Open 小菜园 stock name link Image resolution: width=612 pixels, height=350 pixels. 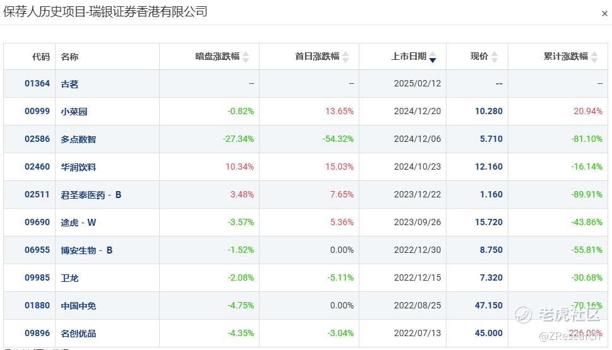74,112
